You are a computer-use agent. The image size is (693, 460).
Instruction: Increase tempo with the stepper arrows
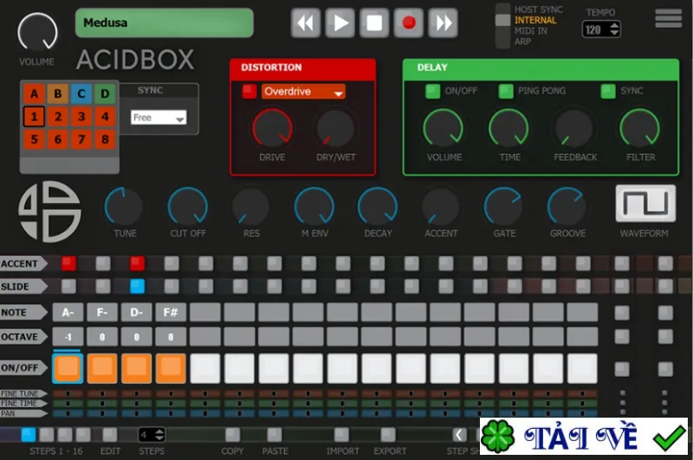[x=614, y=26]
